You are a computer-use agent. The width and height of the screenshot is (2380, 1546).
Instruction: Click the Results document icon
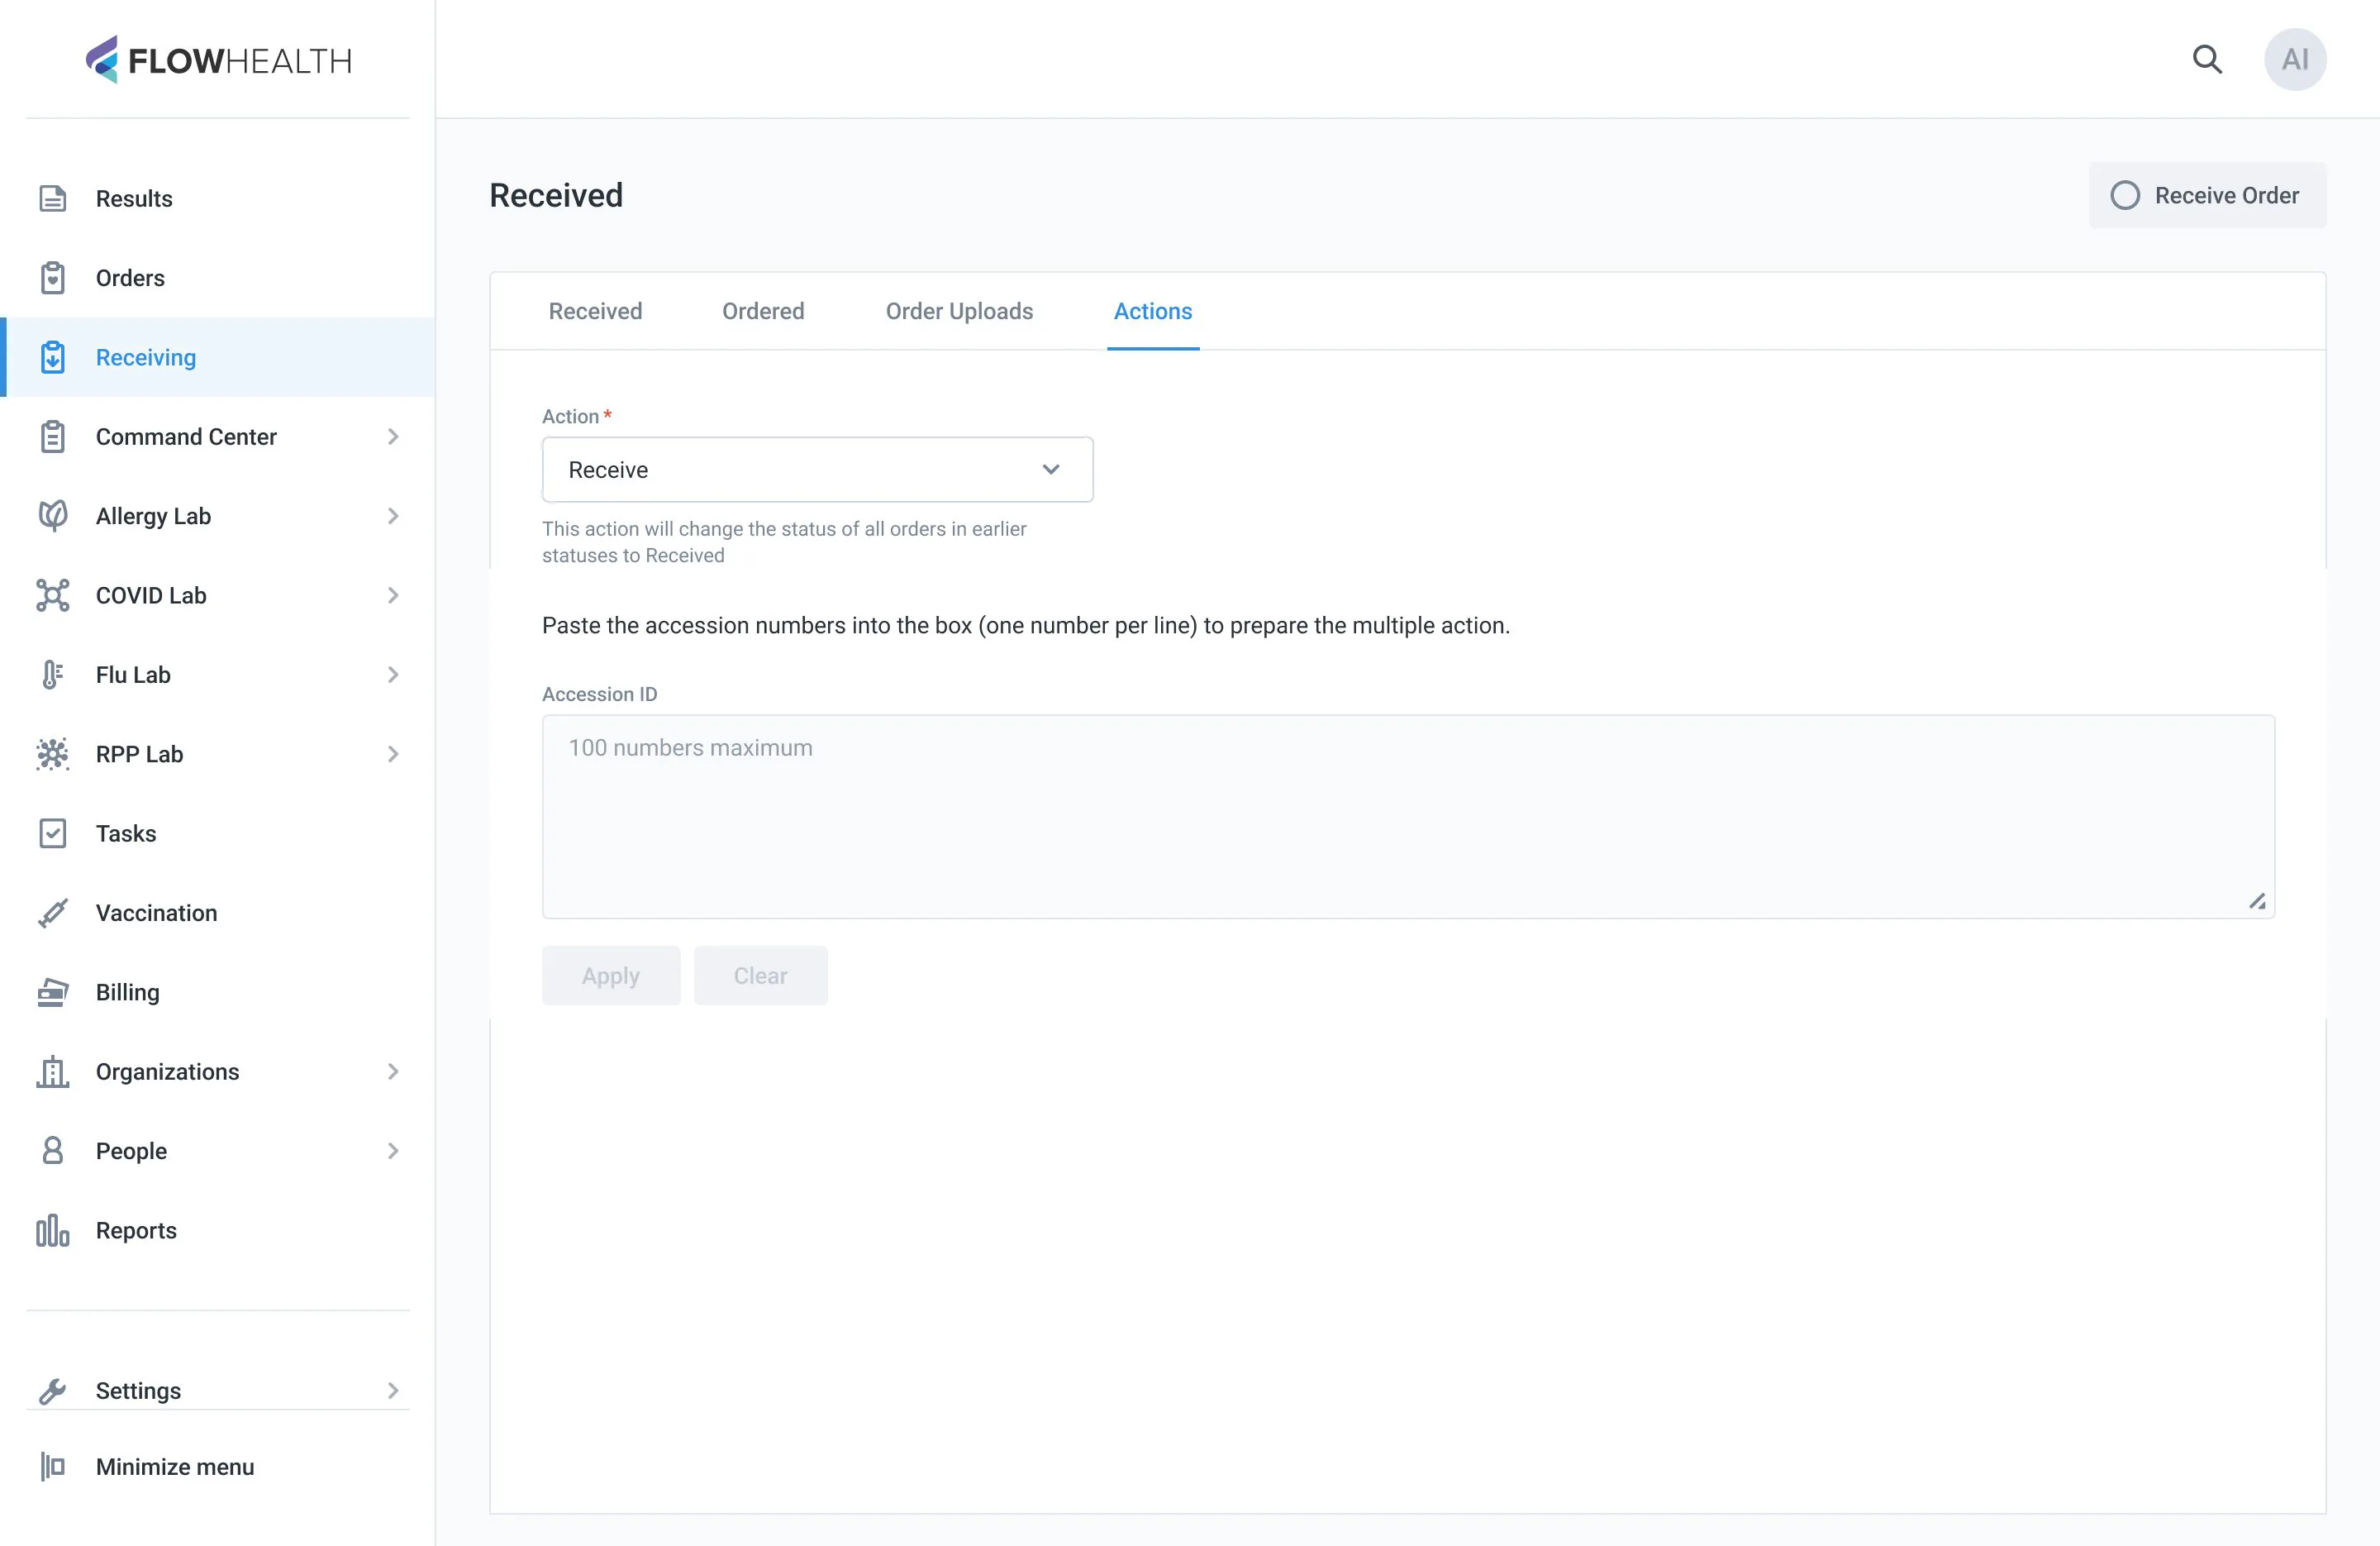pos(53,198)
